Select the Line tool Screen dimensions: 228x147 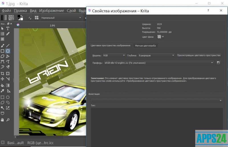coord(8,46)
